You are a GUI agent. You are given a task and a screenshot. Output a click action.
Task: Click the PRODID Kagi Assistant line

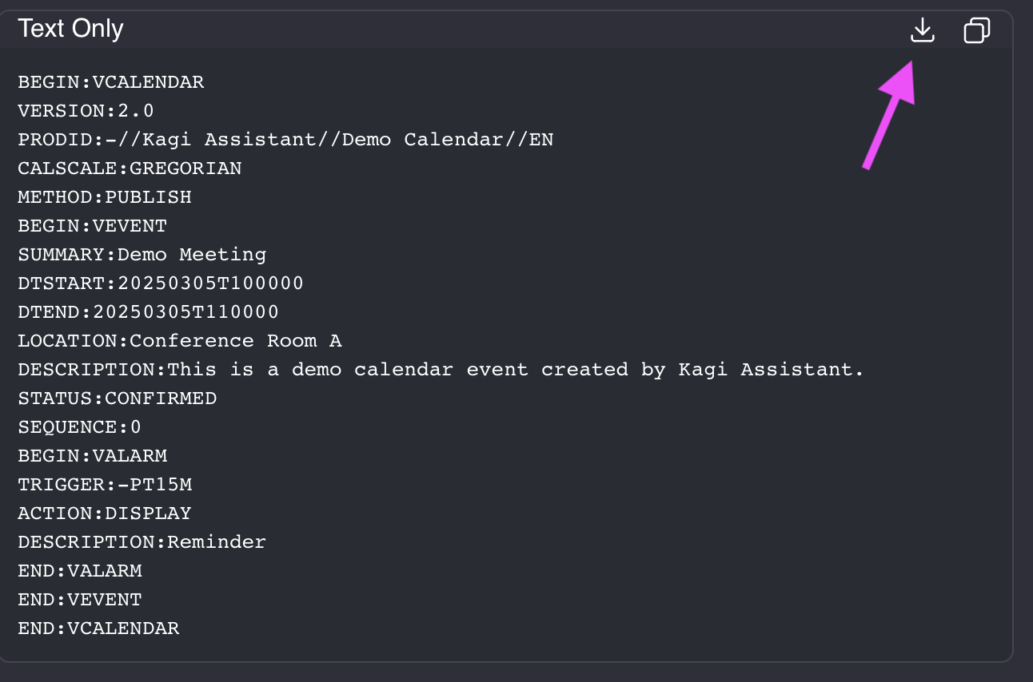click(285, 140)
